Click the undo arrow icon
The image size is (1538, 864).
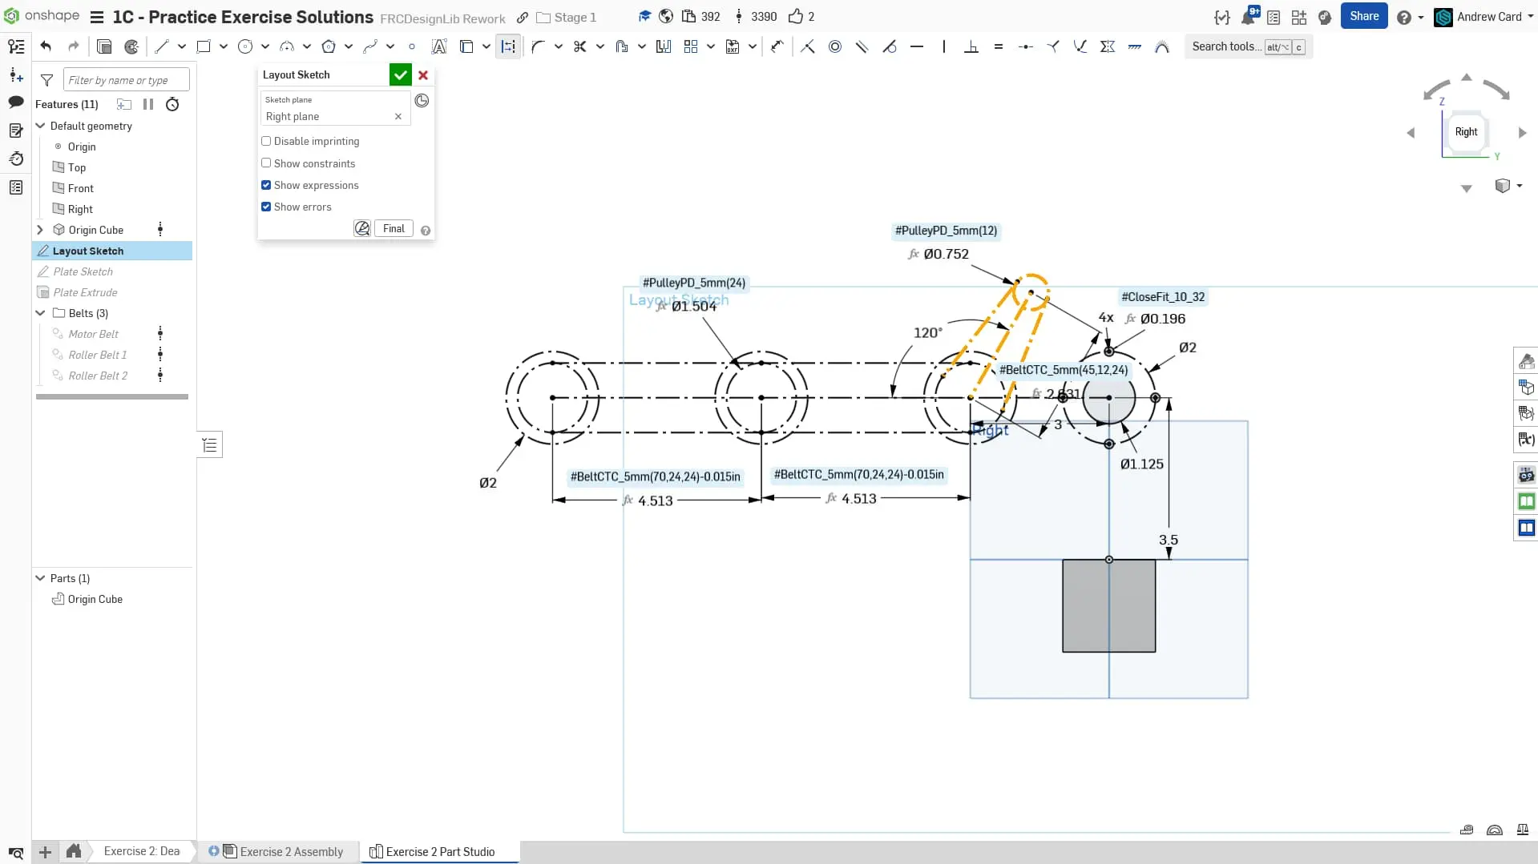tap(46, 46)
